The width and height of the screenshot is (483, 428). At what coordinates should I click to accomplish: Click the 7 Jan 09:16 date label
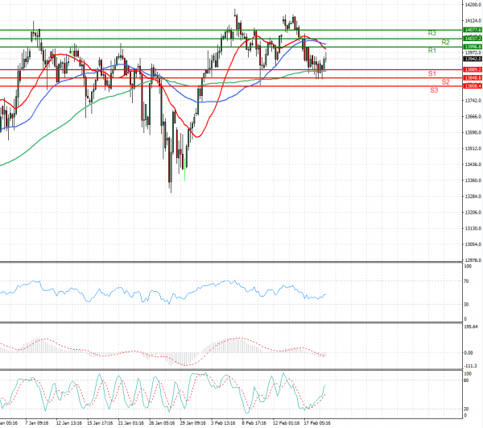37,422
